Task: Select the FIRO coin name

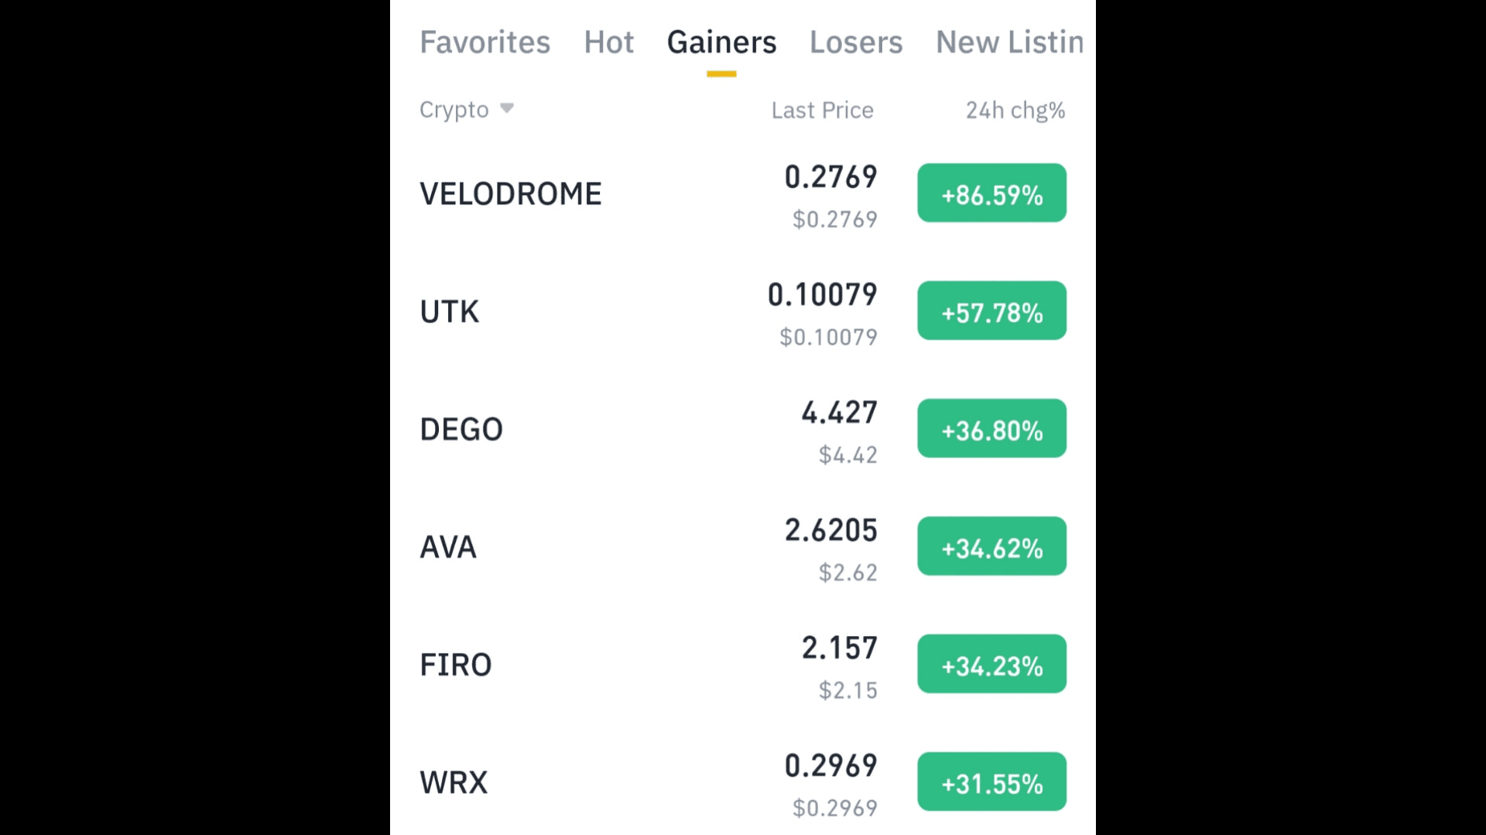Action: [x=455, y=663]
